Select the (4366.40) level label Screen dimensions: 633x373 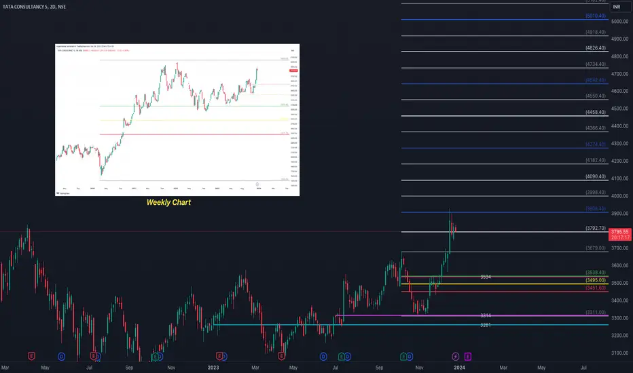point(596,128)
